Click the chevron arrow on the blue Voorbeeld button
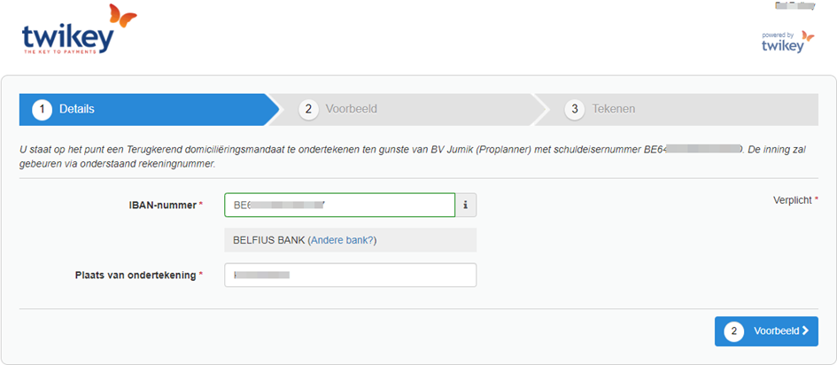837x365 pixels. pyautogui.click(x=805, y=330)
